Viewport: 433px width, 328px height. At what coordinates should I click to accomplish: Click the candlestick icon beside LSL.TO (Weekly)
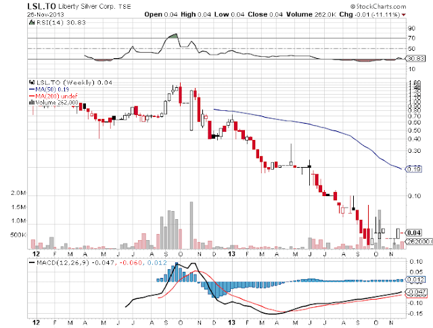(x=32, y=83)
